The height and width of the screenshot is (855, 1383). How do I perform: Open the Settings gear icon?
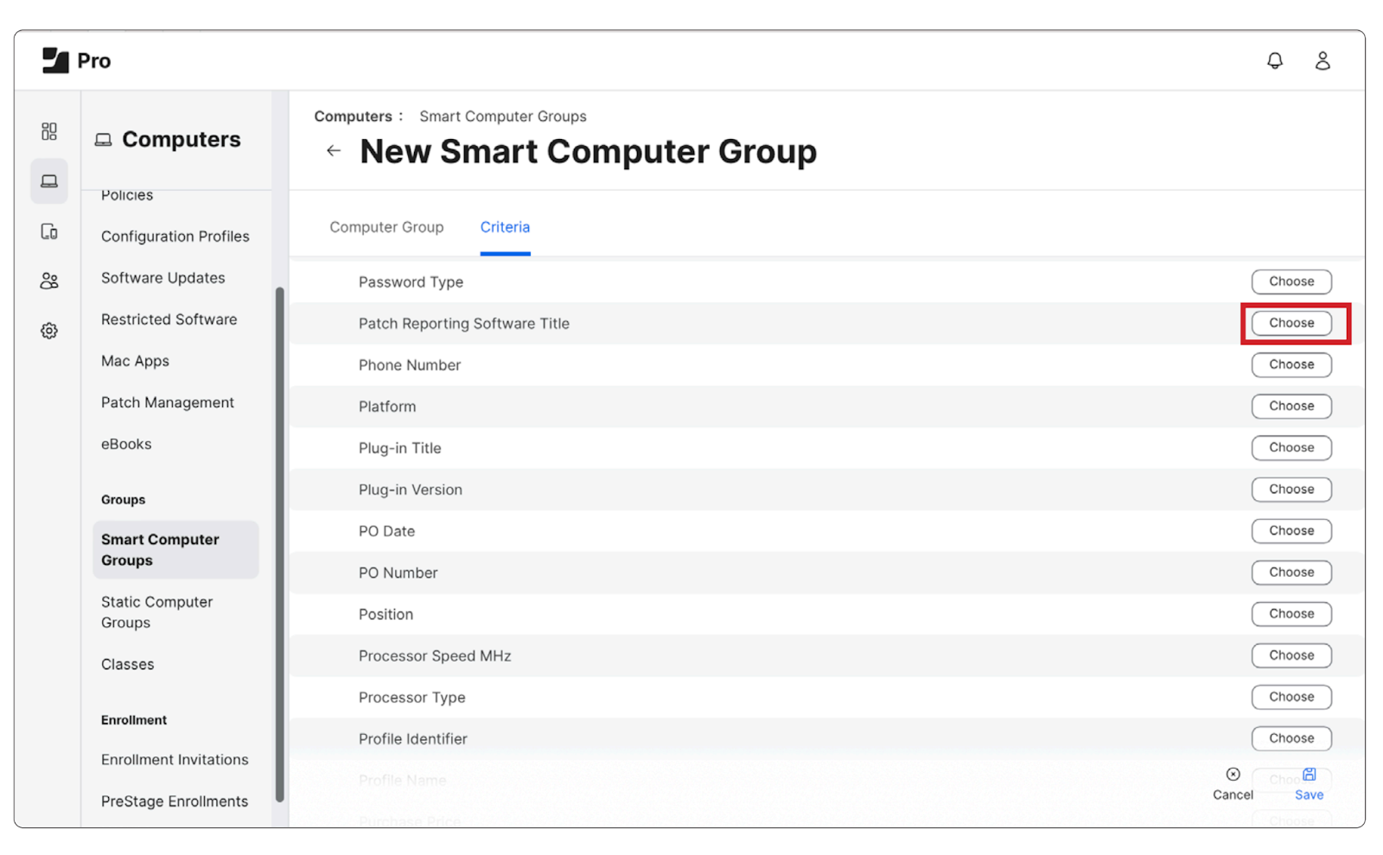[49, 331]
